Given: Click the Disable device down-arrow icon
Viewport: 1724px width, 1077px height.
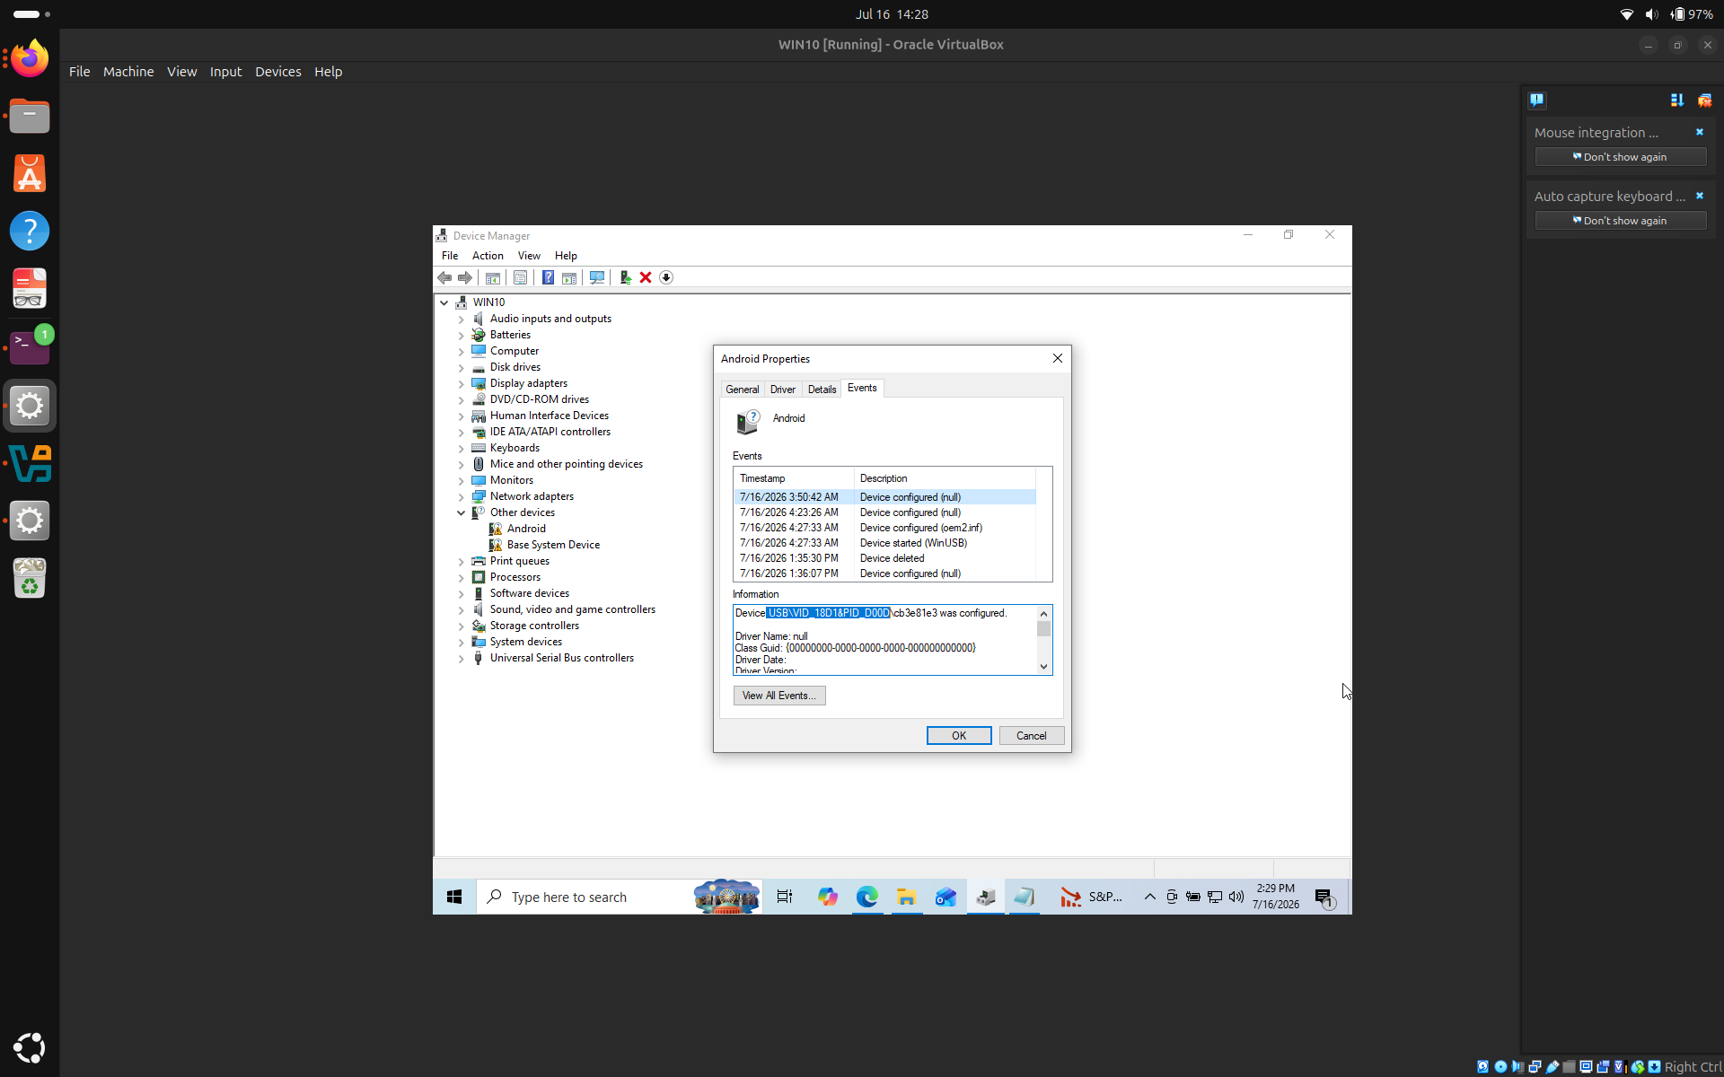Looking at the screenshot, I should [x=666, y=278].
